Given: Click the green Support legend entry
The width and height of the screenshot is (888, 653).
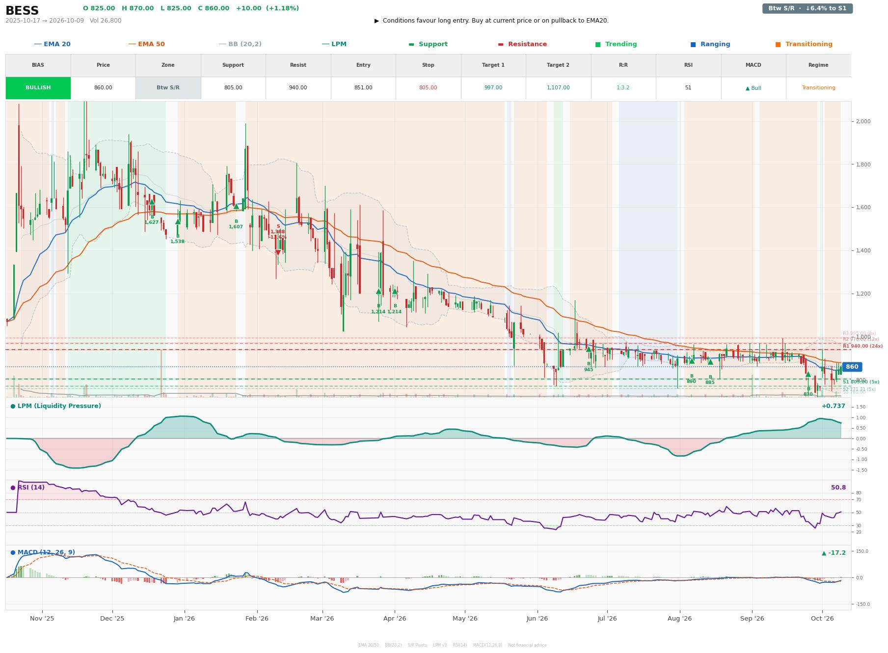Looking at the screenshot, I should [428, 44].
